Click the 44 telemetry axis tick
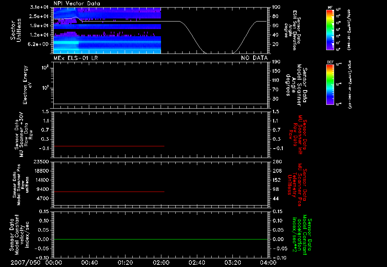Image resolution: width=387 pixels, height=267 pixels. tap(276, 198)
